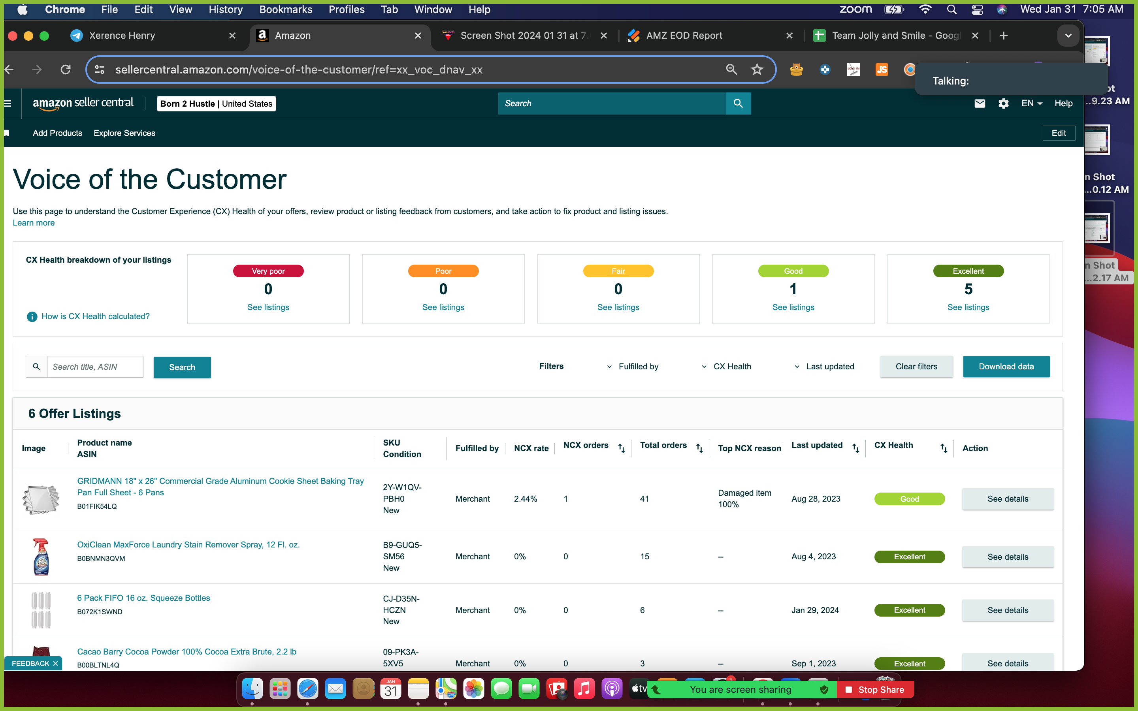The image size is (1138, 711).
Task: Expand the CX Health filter dropdown
Action: point(727,366)
